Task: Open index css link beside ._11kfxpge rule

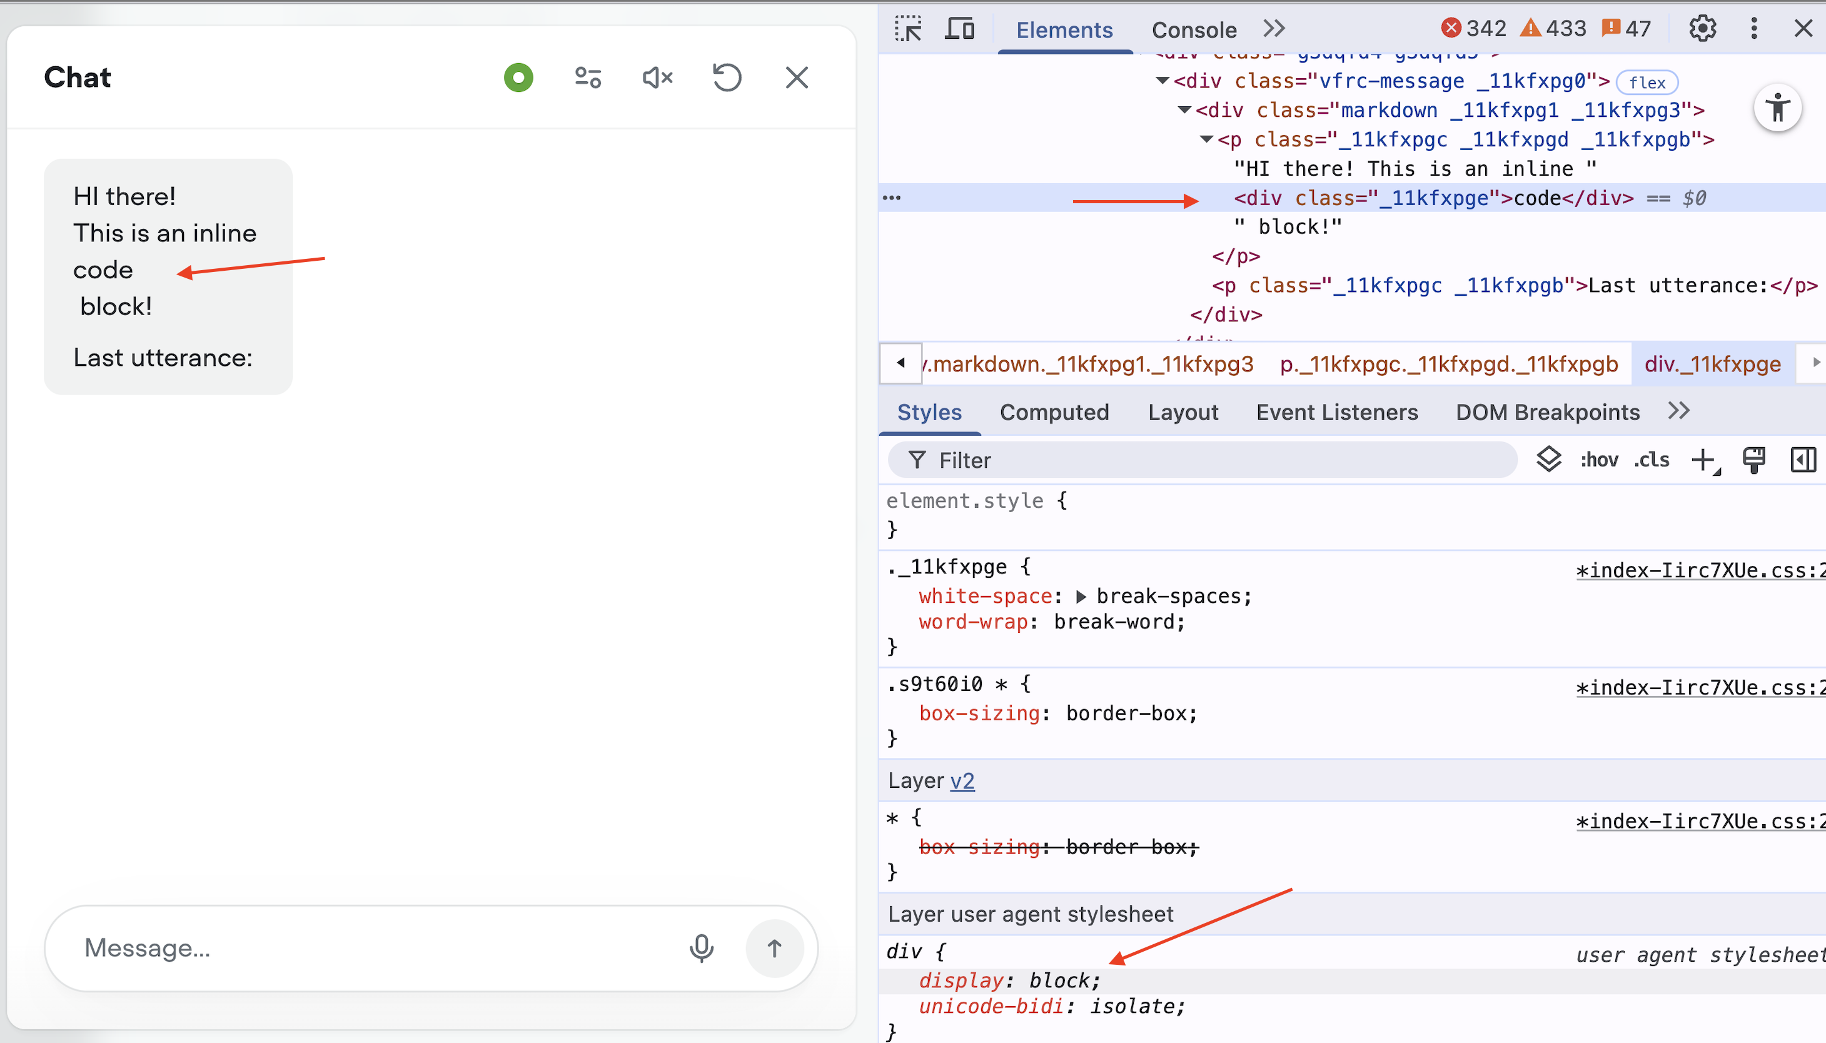Action: pyautogui.click(x=1700, y=571)
